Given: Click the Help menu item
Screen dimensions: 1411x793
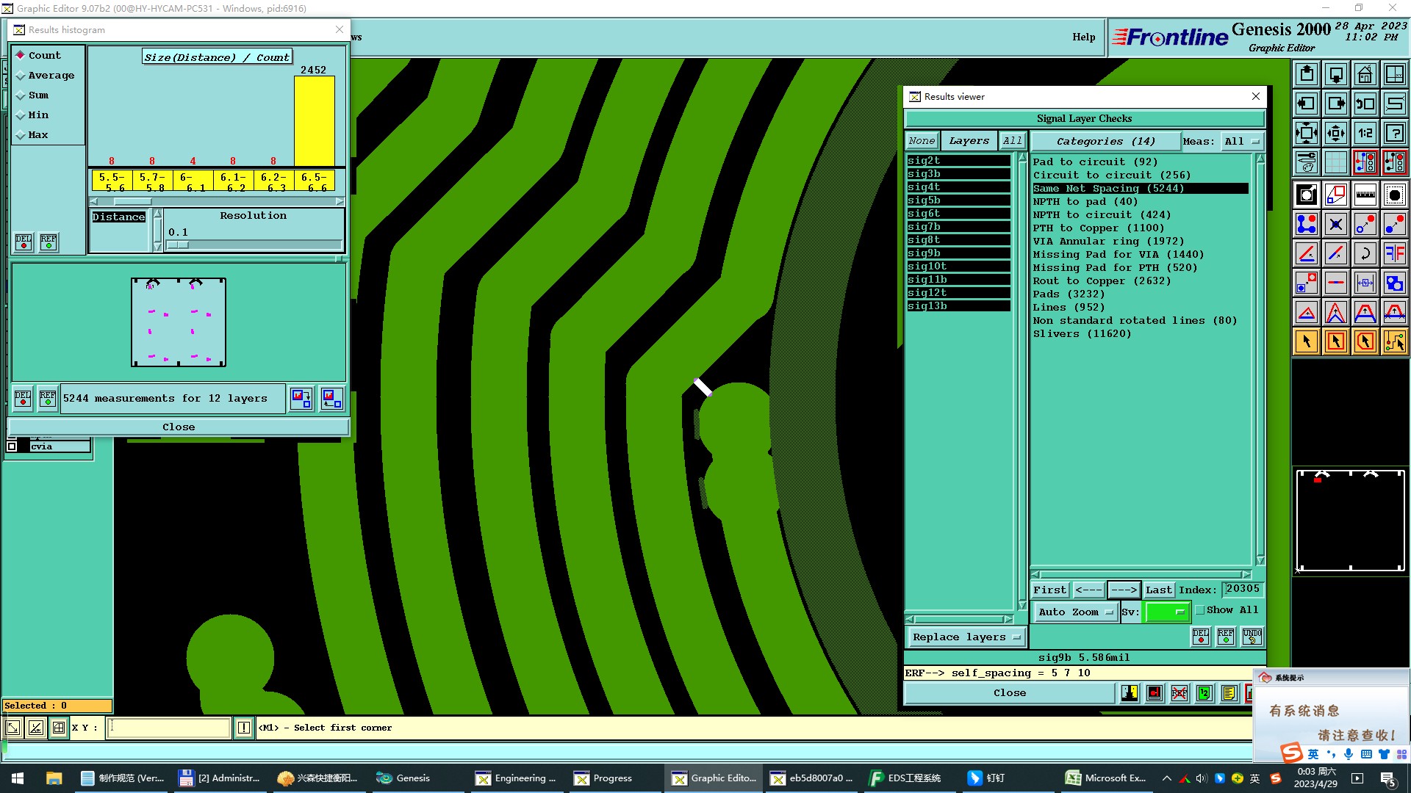Looking at the screenshot, I should pyautogui.click(x=1083, y=37).
